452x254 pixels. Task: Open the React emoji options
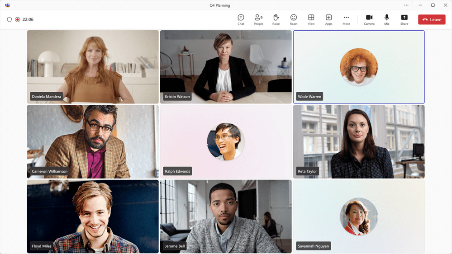(x=294, y=19)
